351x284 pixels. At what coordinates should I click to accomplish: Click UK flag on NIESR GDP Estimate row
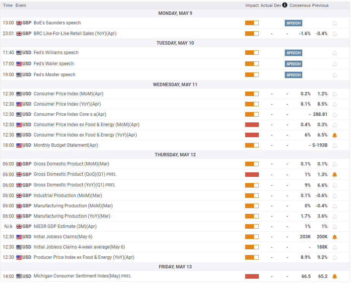(19, 226)
